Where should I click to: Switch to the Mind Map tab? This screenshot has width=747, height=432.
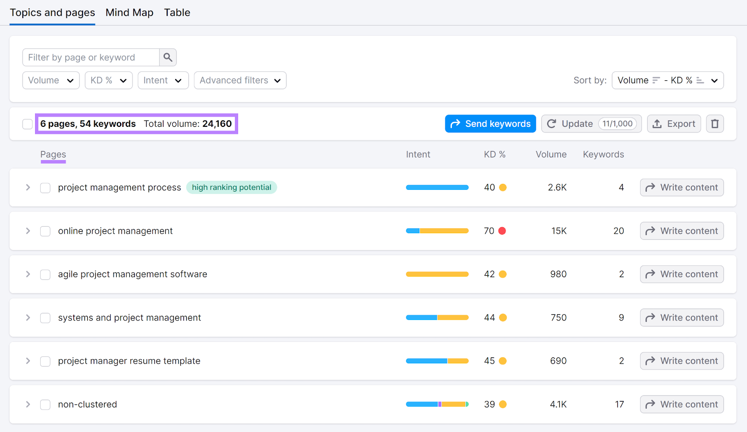[129, 13]
